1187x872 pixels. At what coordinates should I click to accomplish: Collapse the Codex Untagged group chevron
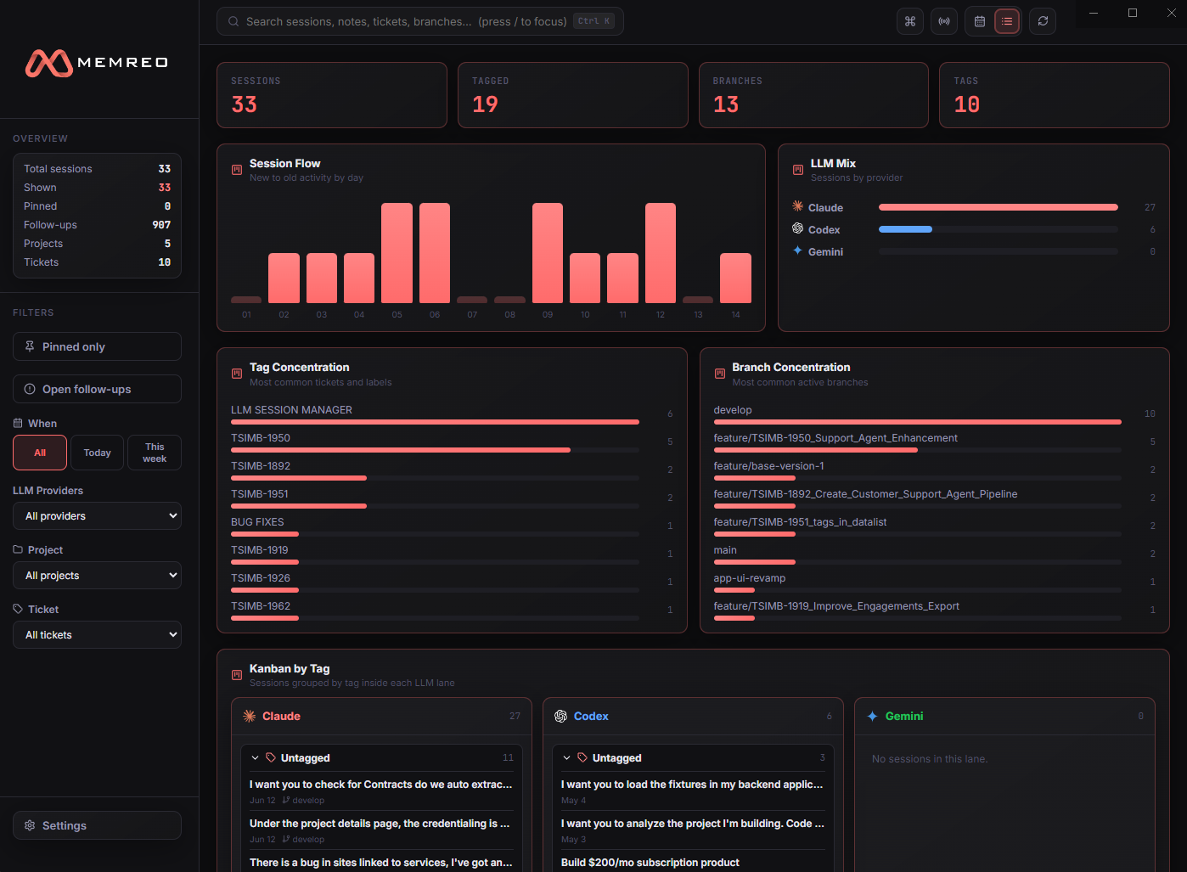[x=566, y=757]
